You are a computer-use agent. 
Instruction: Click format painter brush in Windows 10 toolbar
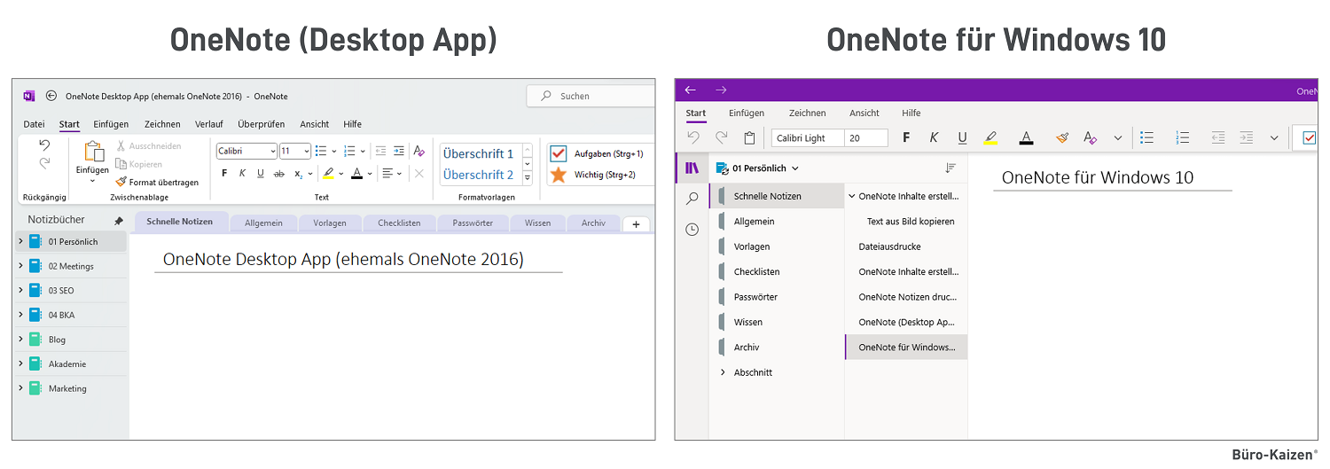point(1062,137)
